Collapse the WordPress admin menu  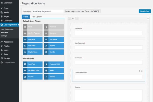click(9, 62)
